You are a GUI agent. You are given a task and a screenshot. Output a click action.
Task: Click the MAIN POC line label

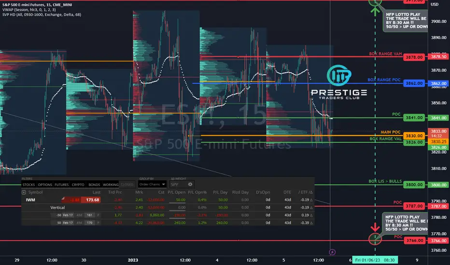click(390, 132)
